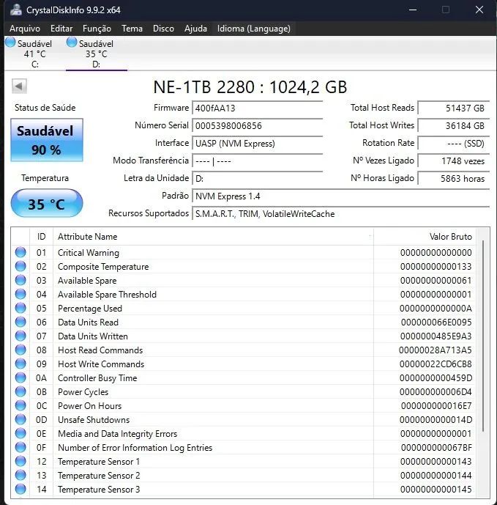Click status icon for Media and Data Integrity Errors
497x505 pixels.
click(x=20, y=433)
